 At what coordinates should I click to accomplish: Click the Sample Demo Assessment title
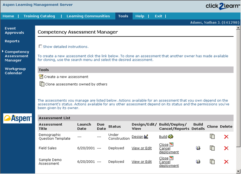(x=50, y=162)
